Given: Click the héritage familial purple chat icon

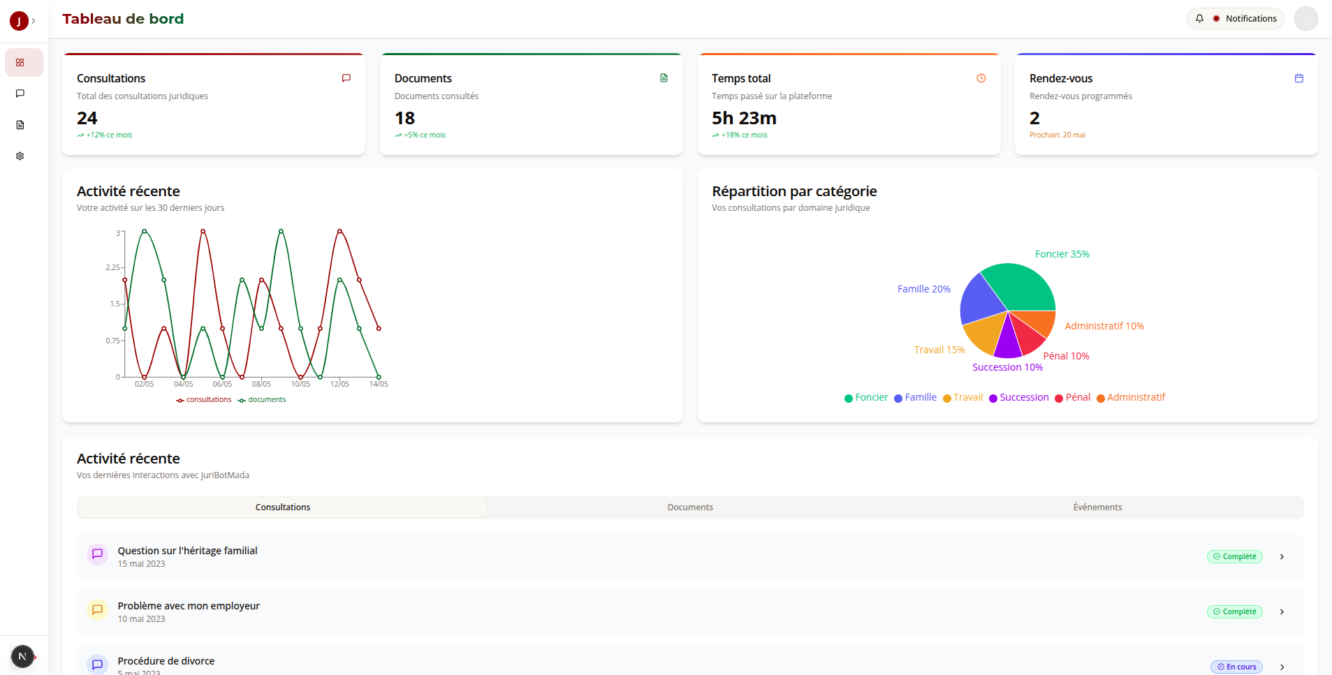Looking at the screenshot, I should click(97, 554).
